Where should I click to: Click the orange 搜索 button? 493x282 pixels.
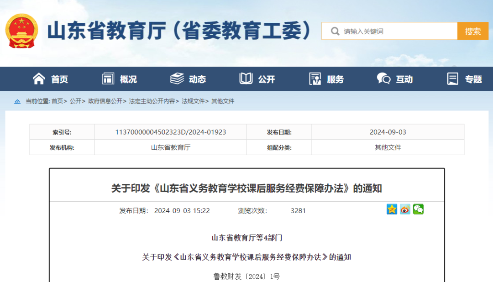tap(473, 31)
